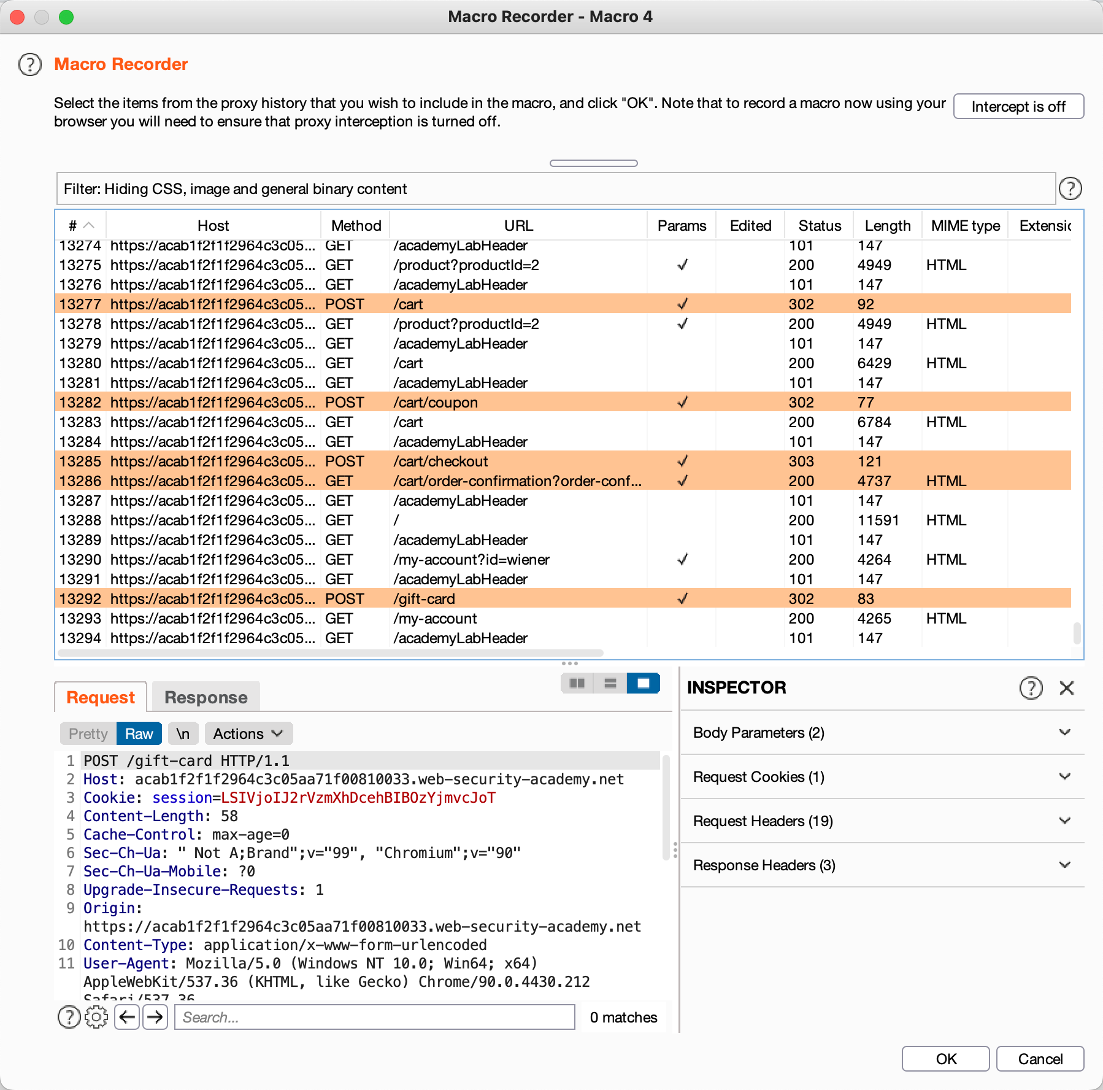Switch to Raw view
The image size is (1103, 1090).
pos(139,733)
